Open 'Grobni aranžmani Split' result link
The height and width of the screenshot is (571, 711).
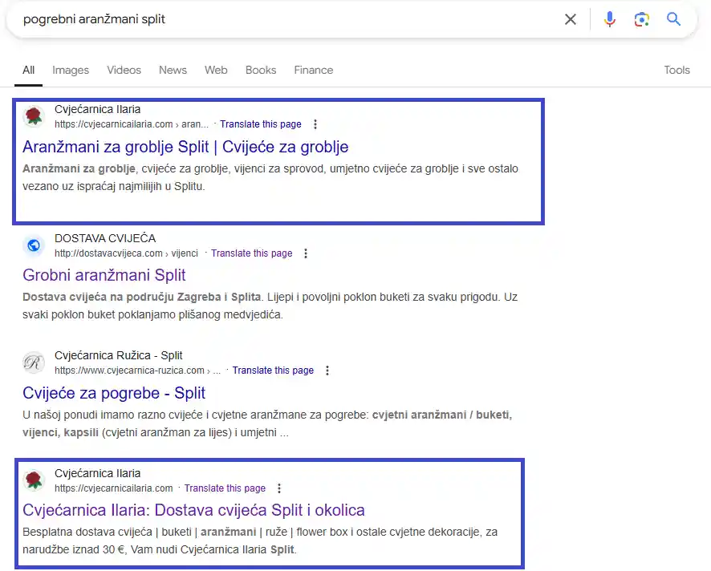(x=104, y=275)
